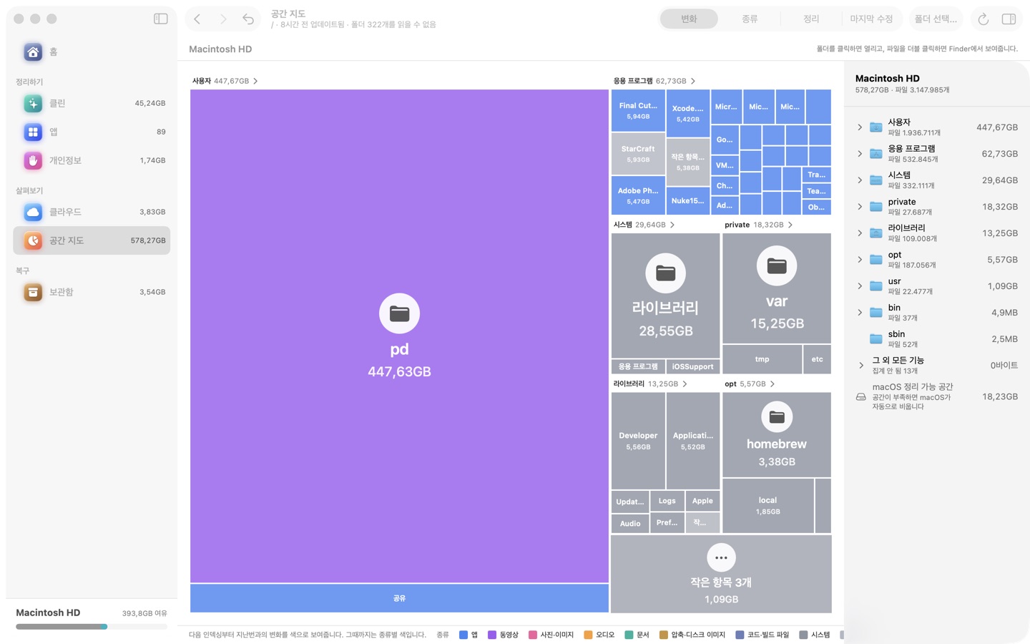Select the 개인정보 hand icon
Image resolution: width=1030 pixels, height=644 pixels.
click(x=33, y=160)
